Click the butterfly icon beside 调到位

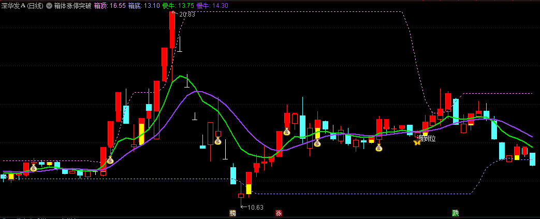(x=417, y=142)
